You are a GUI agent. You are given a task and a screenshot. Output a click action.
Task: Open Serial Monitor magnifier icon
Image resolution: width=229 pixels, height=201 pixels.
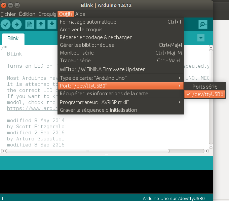203,24
